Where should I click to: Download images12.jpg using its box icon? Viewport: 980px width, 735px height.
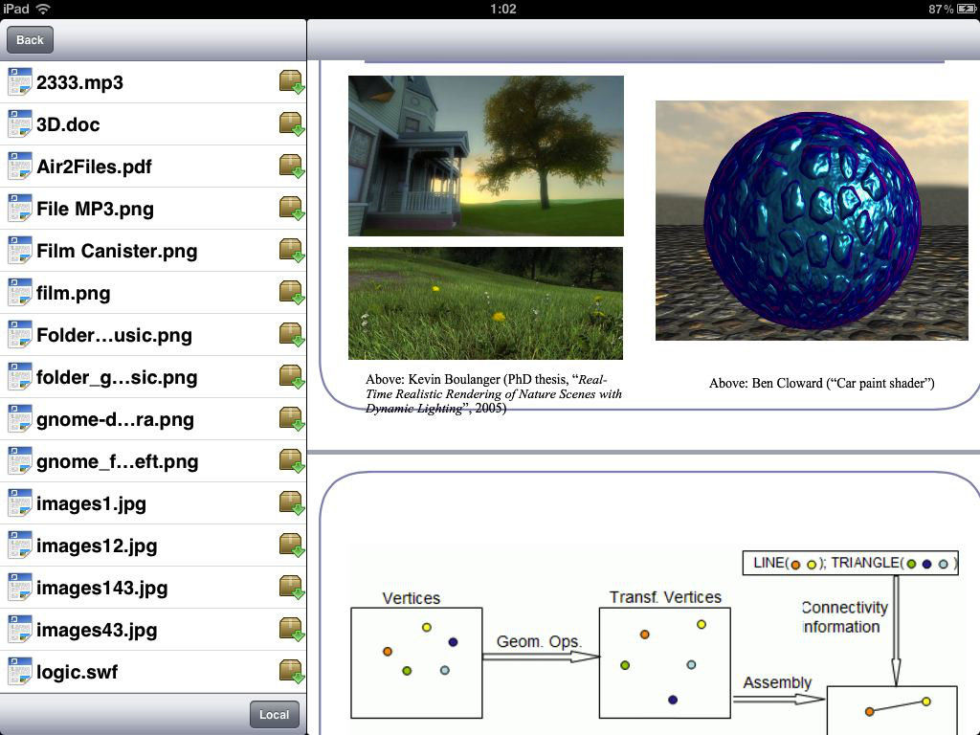coord(291,545)
